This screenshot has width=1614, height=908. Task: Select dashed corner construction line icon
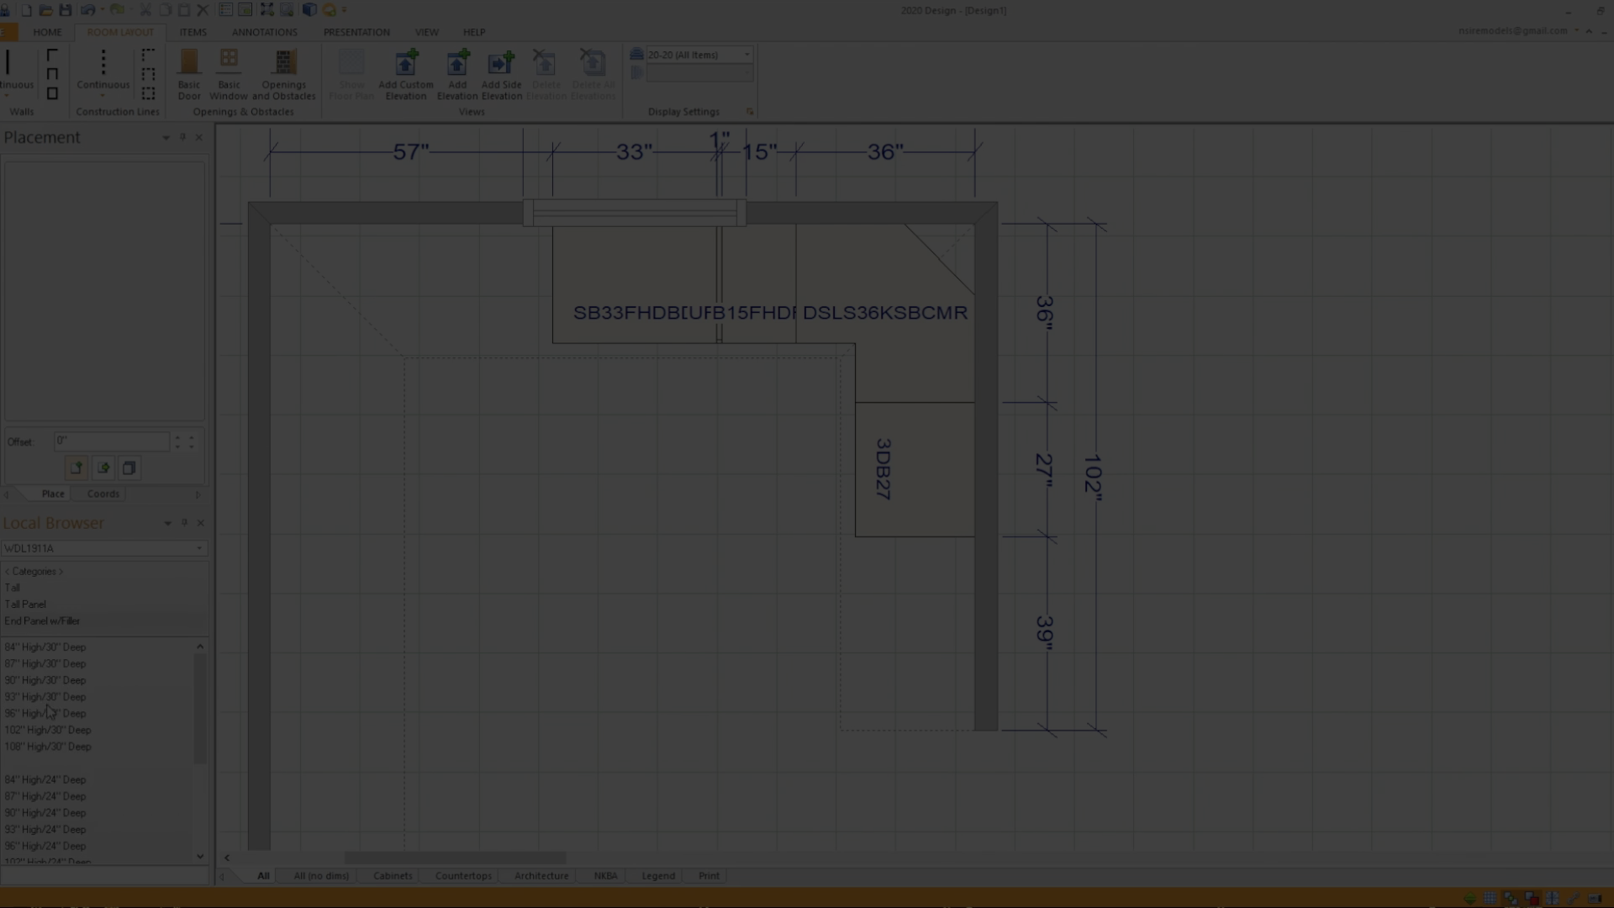coord(148,55)
